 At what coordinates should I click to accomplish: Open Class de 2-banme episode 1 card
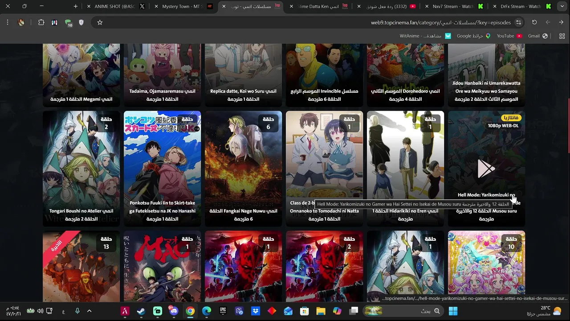point(324,169)
